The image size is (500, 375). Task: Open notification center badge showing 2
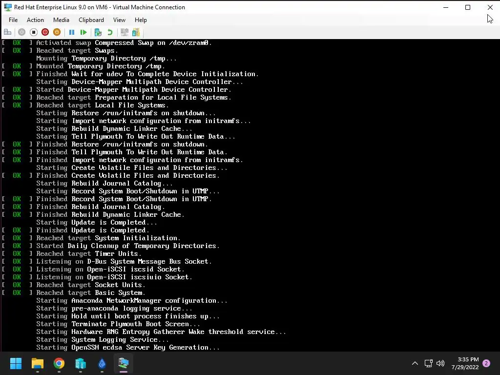(x=486, y=363)
